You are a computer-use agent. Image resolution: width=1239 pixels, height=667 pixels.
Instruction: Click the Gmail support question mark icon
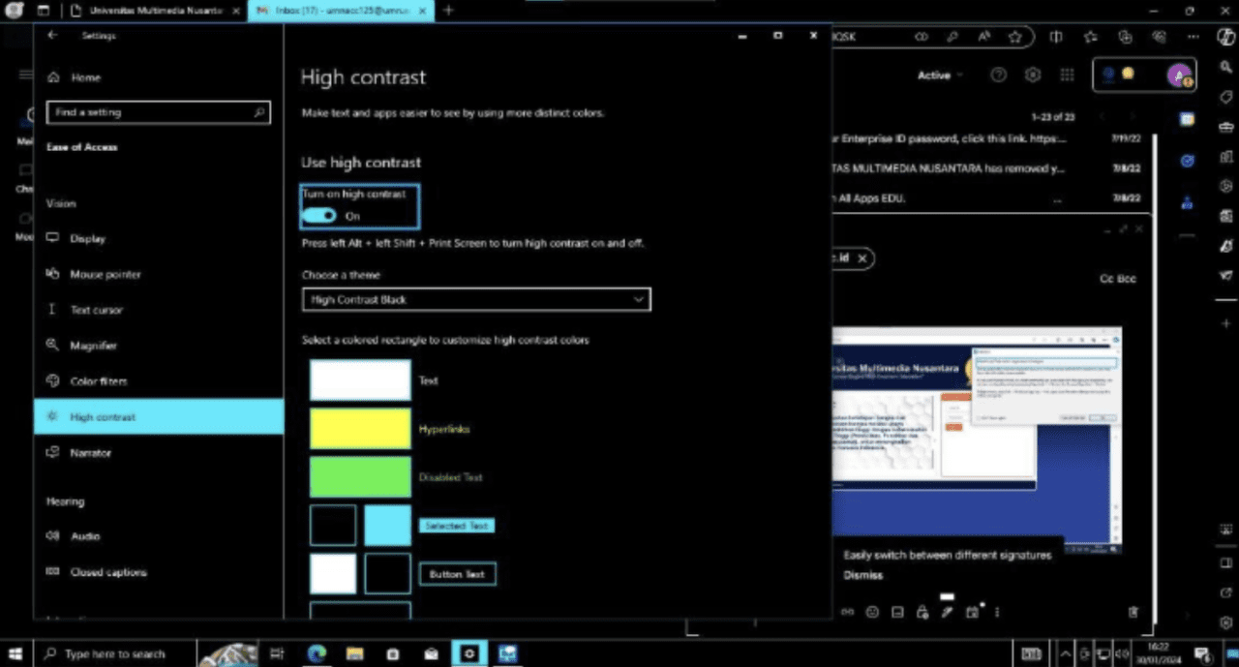click(x=998, y=76)
